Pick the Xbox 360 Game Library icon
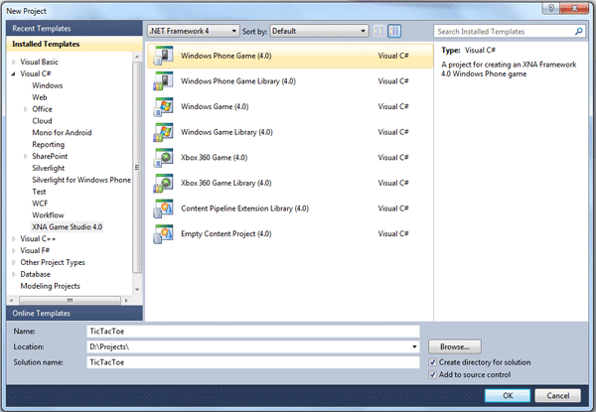This screenshot has height=412, width=596. pyautogui.click(x=163, y=183)
